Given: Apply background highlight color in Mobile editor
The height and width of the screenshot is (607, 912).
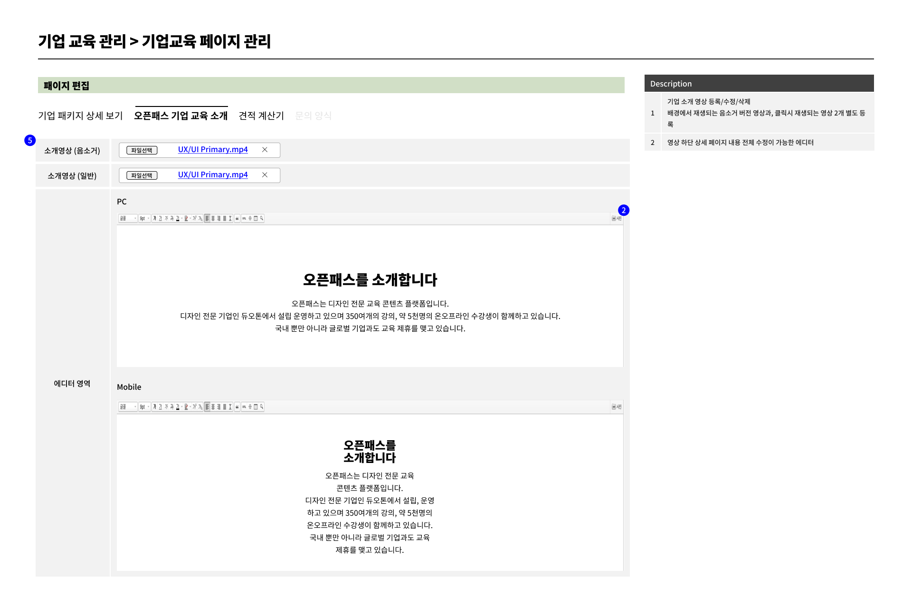Looking at the screenshot, I should (186, 406).
